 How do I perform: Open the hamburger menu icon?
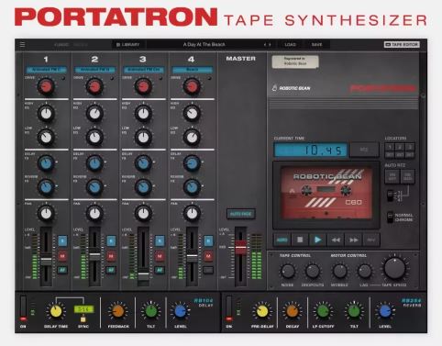tap(23, 45)
